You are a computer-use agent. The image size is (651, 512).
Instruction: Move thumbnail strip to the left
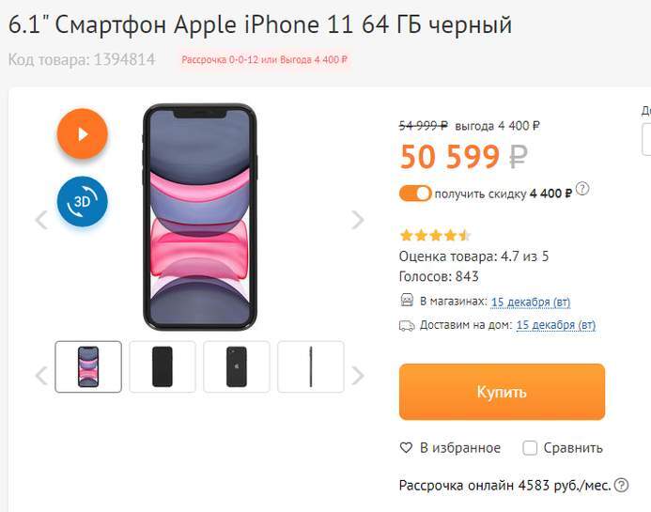(41, 376)
